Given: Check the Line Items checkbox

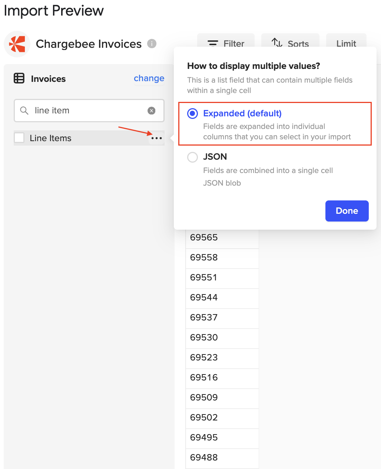Looking at the screenshot, I should tap(19, 138).
